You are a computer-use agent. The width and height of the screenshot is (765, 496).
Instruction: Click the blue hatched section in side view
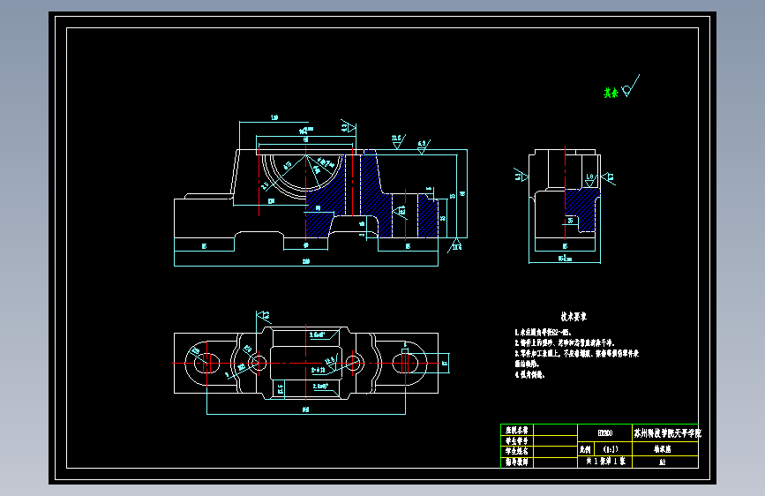pyautogui.click(x=581, y=209)
